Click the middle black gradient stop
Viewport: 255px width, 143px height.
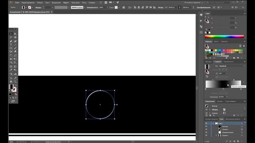pos(223,89)
